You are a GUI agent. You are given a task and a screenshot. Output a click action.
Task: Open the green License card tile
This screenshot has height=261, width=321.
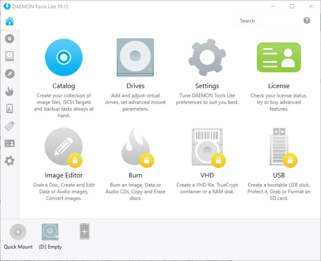(x=279, y=57)
